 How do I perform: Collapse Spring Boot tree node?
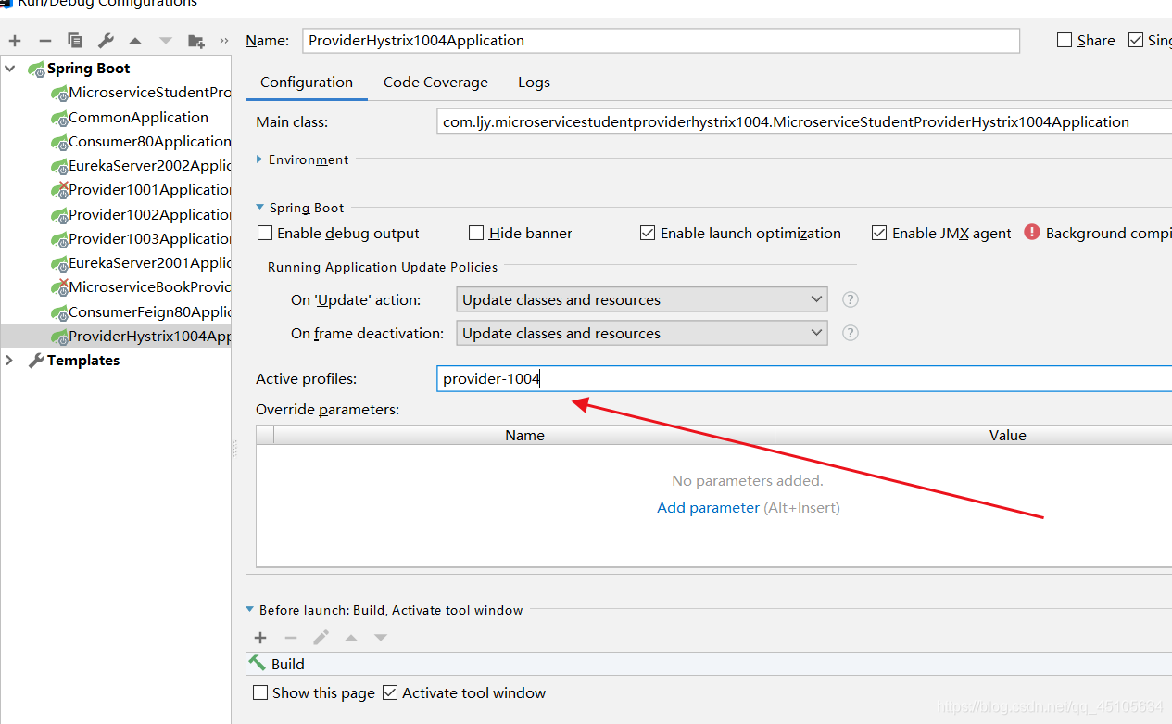point(10,69)
